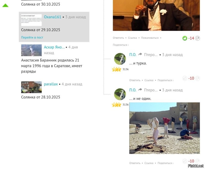Open parallax user profile link
The height and width of the screenshot is (169, 205).
point(51,84)
